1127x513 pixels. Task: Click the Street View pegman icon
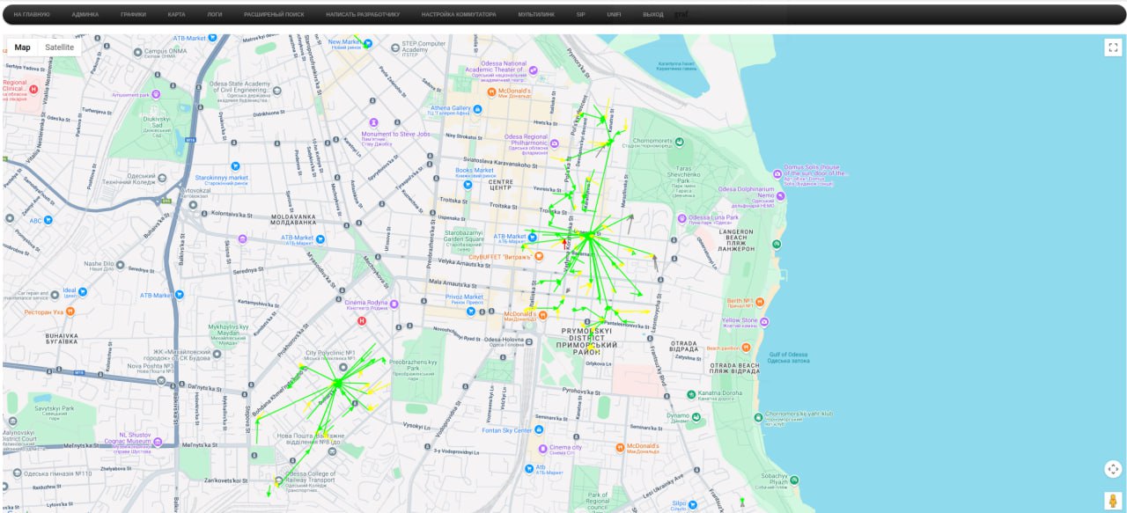coord(1113,501)
